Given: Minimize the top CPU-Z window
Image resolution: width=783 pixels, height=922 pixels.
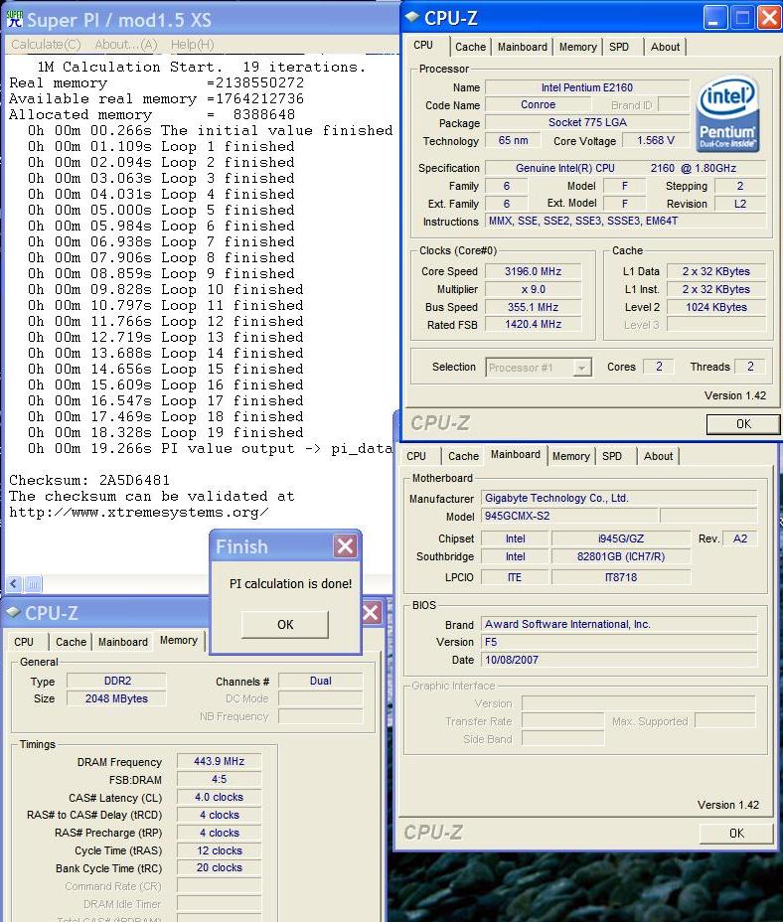Looking at the screenshot, I should coord(714,18).
